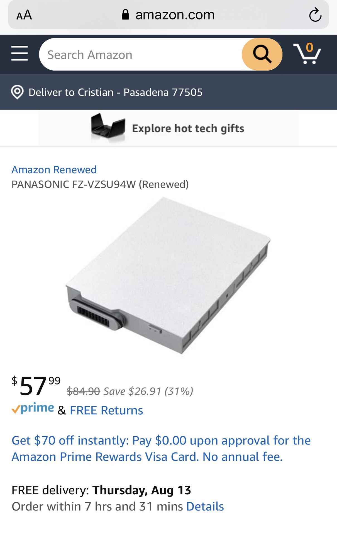Viewport: 337px width, 535px height.
Task: Tap the Details link for delivery
Action: [x=205, y=507]
